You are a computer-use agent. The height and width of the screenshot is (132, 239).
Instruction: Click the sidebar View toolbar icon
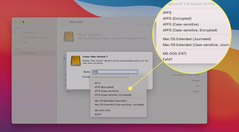point(63,21)
